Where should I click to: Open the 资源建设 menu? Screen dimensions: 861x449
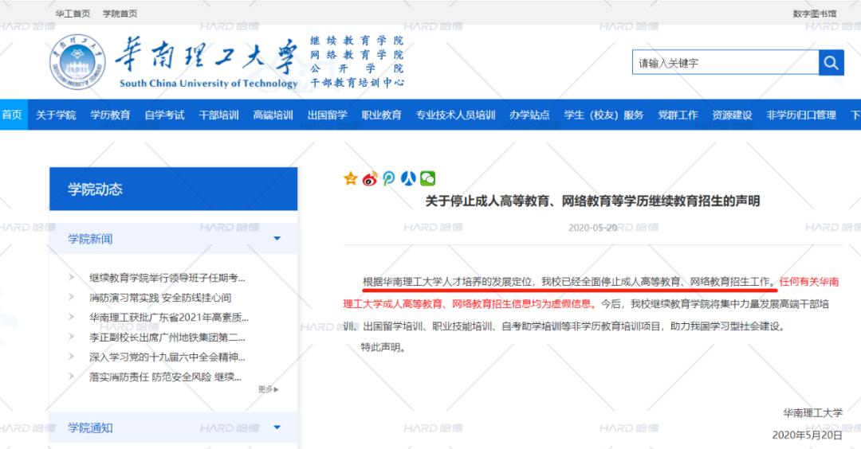click(732, 115)
